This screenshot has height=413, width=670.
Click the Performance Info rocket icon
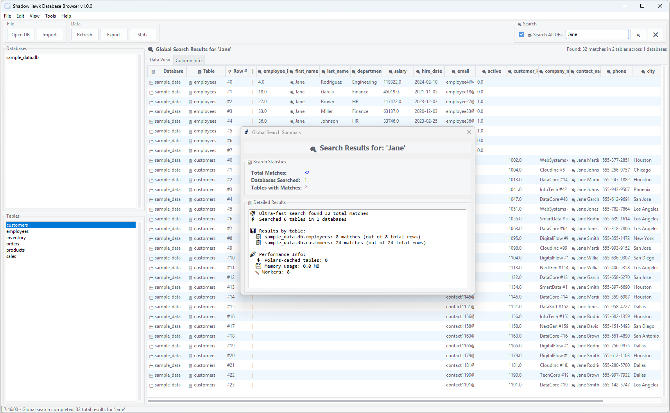253,254
